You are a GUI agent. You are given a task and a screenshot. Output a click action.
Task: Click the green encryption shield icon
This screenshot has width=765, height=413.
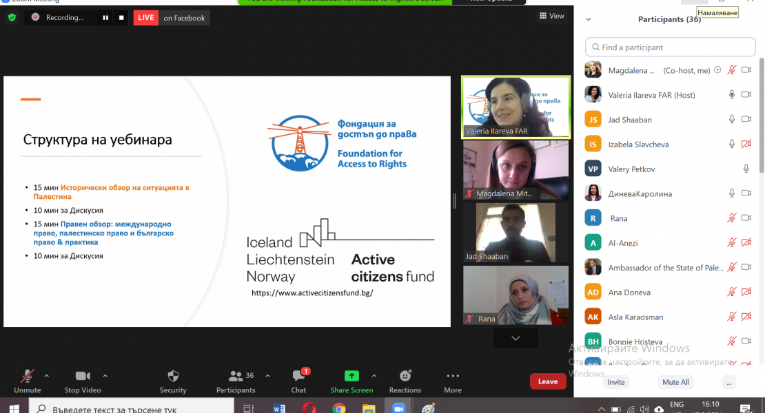(12, 17)
